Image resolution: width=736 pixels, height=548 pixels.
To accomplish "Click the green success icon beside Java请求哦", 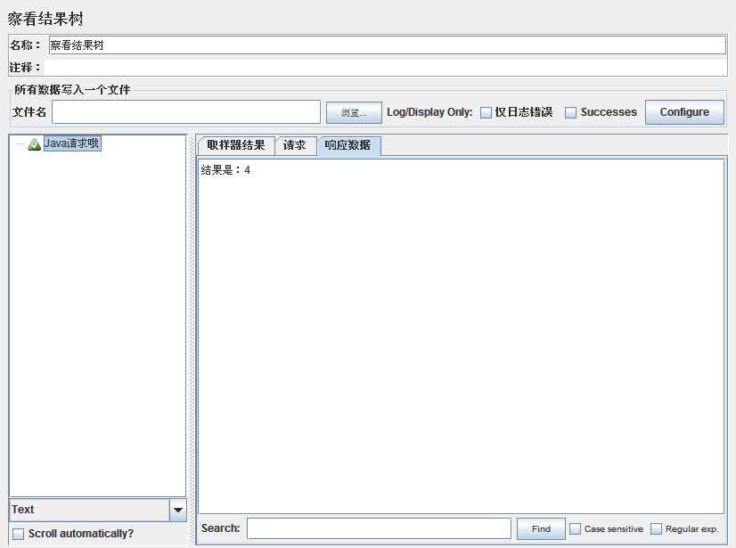I will tap(34, 144).
